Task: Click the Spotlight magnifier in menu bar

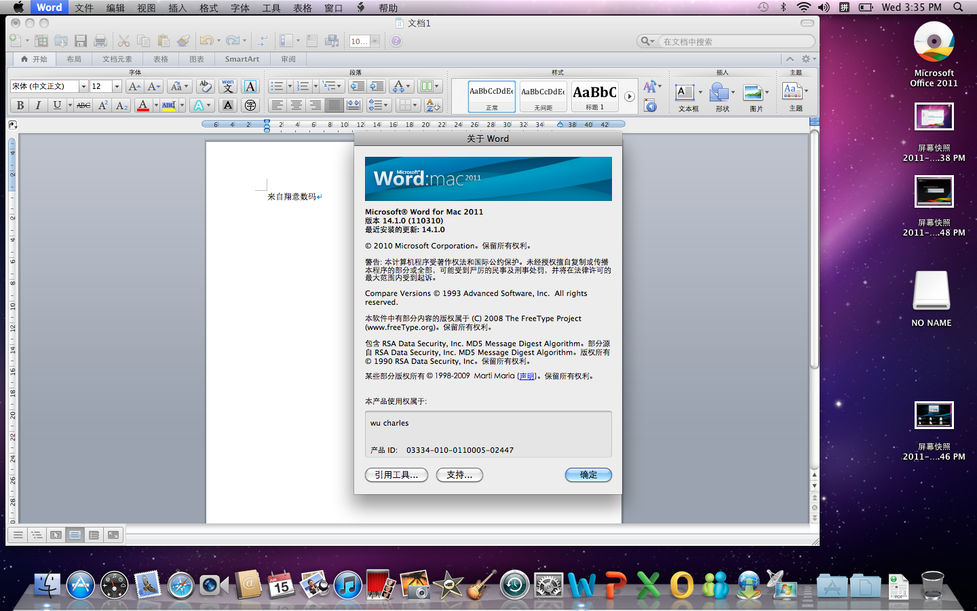Action: click(958, 7)
